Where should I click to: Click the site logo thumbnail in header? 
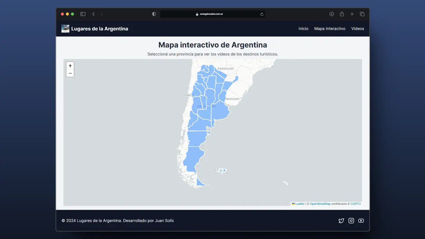tap(65, 29)
